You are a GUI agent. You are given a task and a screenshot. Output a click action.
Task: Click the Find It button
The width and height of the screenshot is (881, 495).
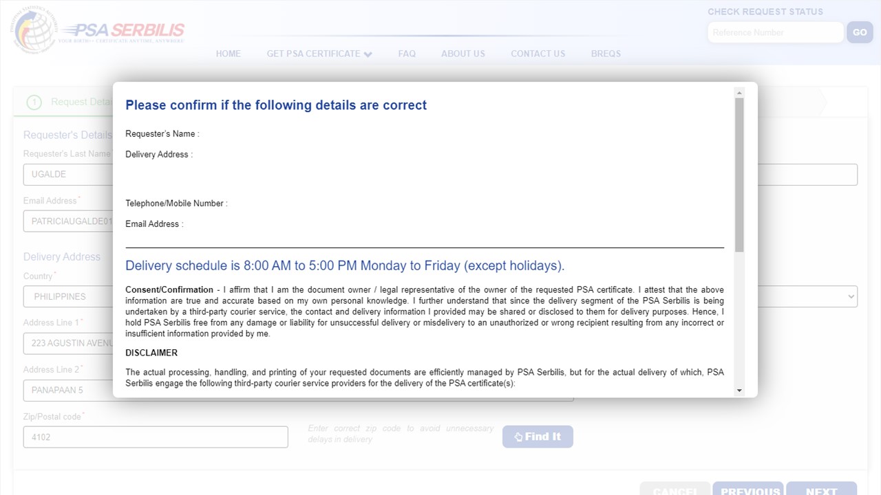[x=538, y=437]
